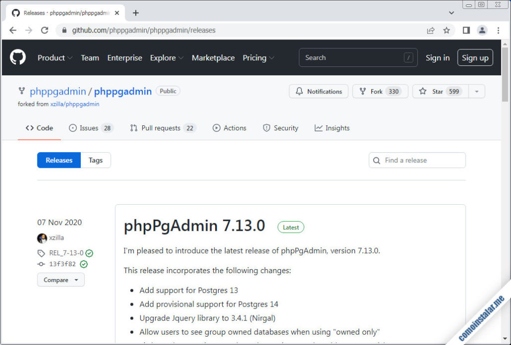The height and width of the screenshot is (345, 511).
Task: Click the Sign up button
Action: click(x=475, y=57)
